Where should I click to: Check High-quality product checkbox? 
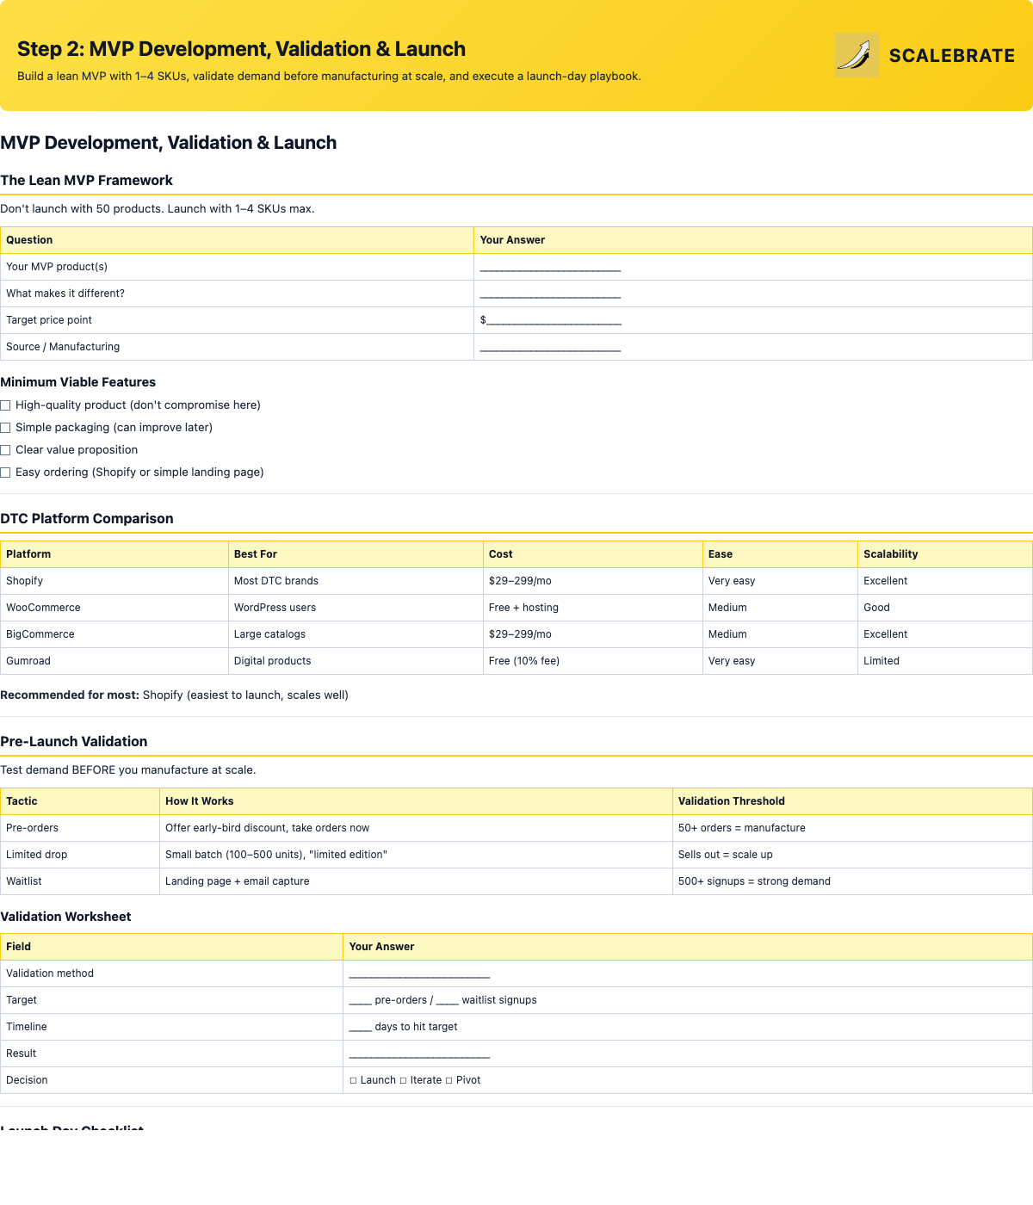point(5,405)
